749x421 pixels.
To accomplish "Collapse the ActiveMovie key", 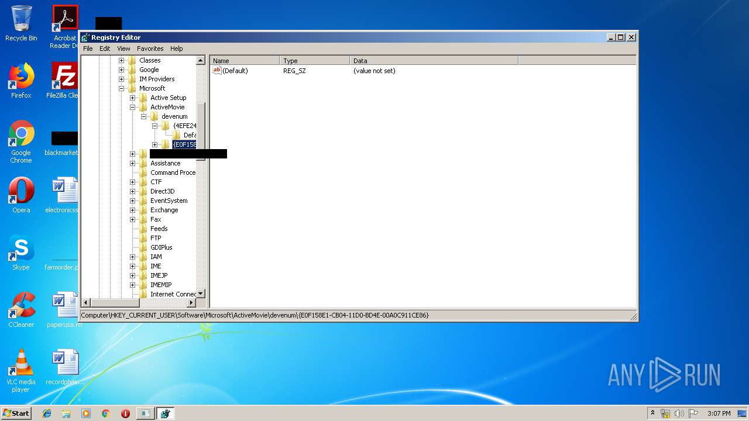I will 132,107.
